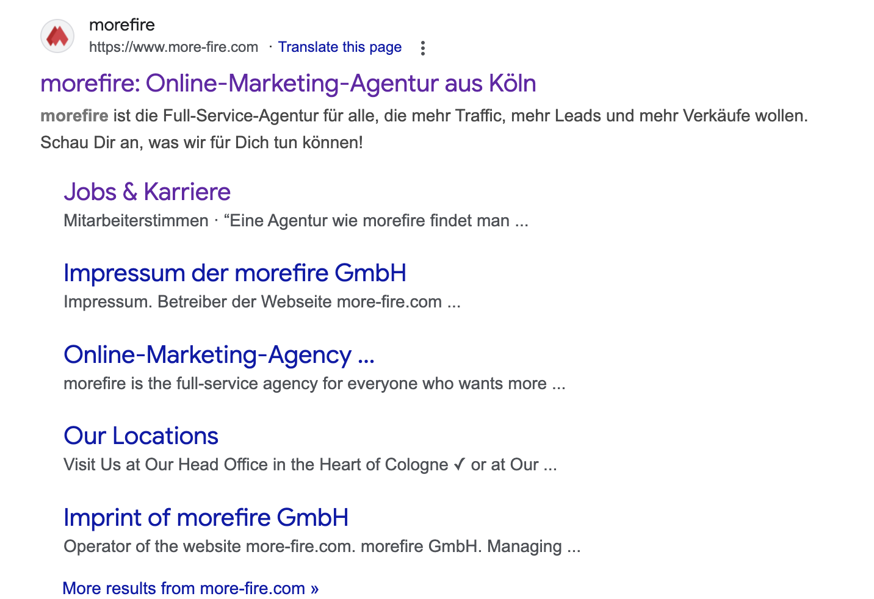Open the Online-Marketing-Agency sitelink
The image size is (874, 599).
[218, 355]
